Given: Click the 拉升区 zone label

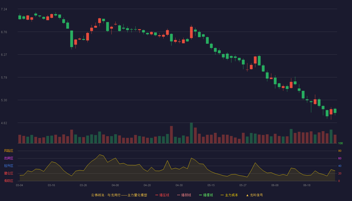Looking at the screenshot, I should [x=9, y=166].
